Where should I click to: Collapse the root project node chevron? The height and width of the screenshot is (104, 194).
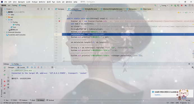[x=4, y=12]
